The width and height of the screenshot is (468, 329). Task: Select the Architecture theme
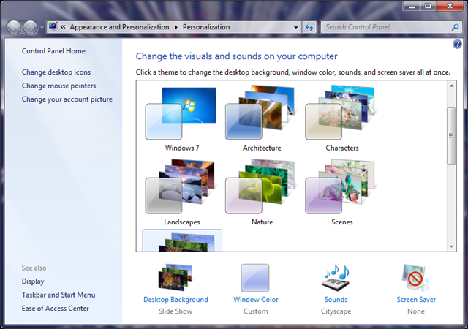[262, 118]
